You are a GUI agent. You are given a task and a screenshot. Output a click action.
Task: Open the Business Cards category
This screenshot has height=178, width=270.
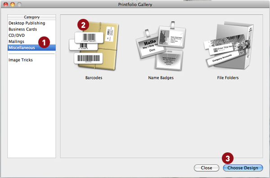point(31,29)
